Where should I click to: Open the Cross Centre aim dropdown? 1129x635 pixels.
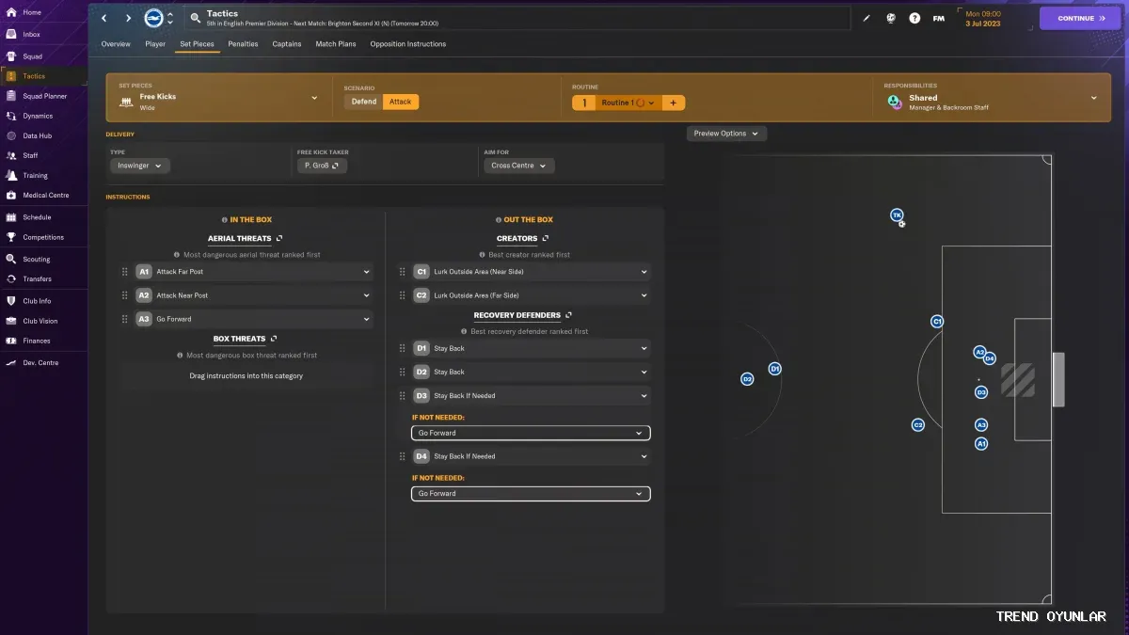coord(519,166)
